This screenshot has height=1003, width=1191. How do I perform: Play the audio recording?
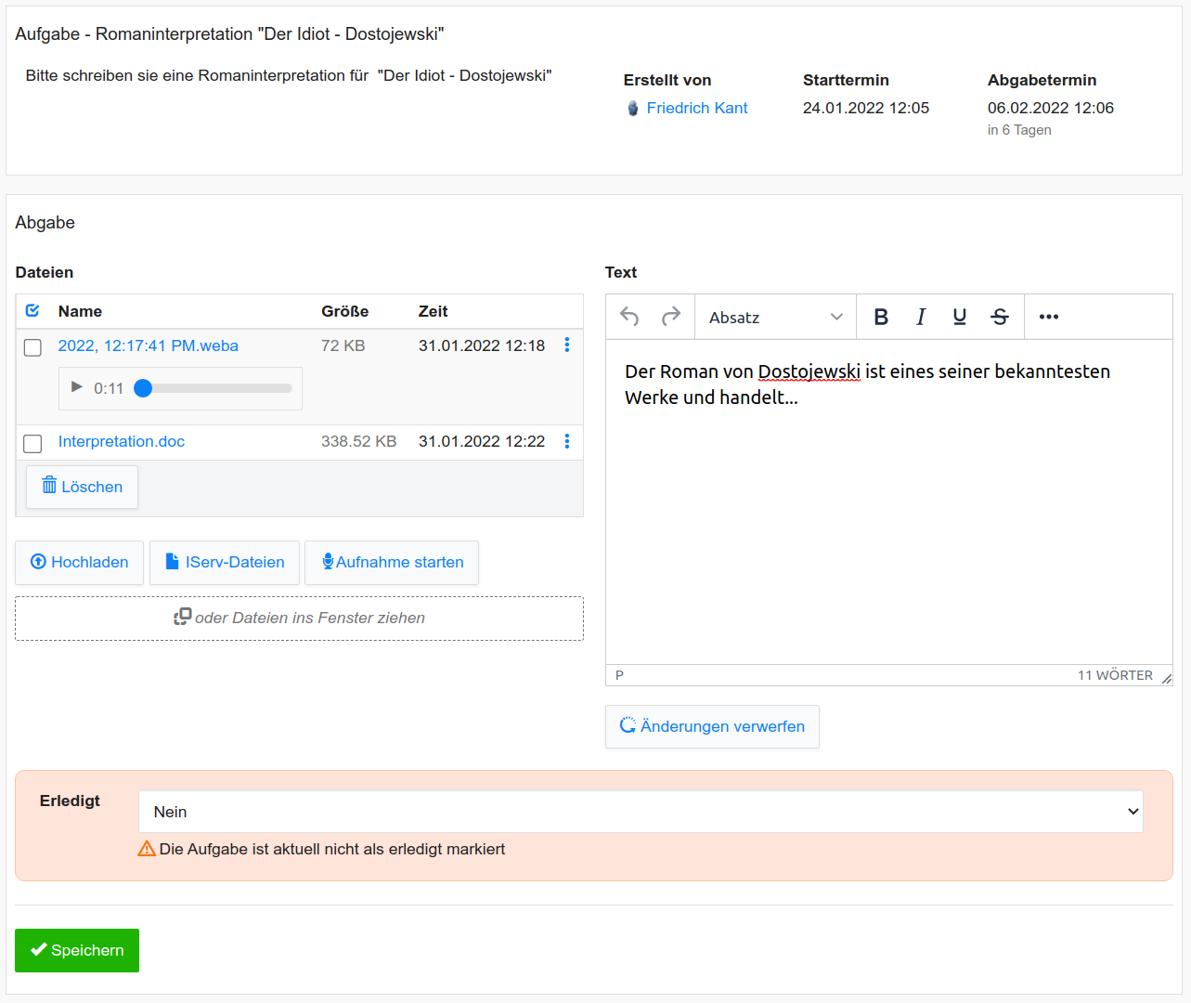(77, 387)
